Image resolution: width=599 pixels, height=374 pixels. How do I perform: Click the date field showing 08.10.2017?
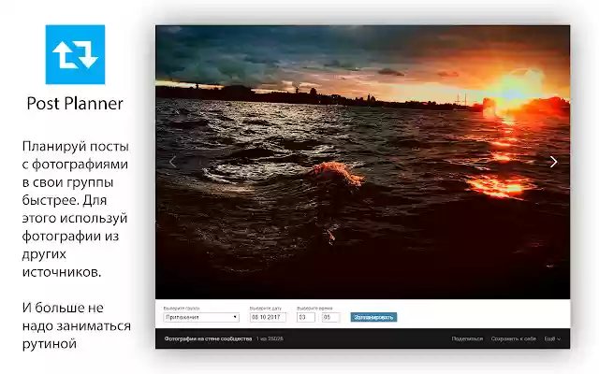pos(268,317)
